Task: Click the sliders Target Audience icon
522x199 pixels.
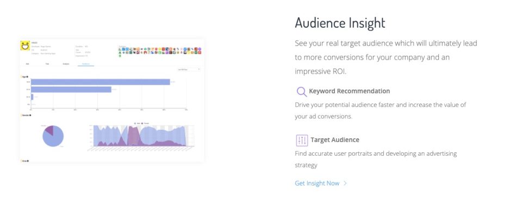Action: click(302, 140)
